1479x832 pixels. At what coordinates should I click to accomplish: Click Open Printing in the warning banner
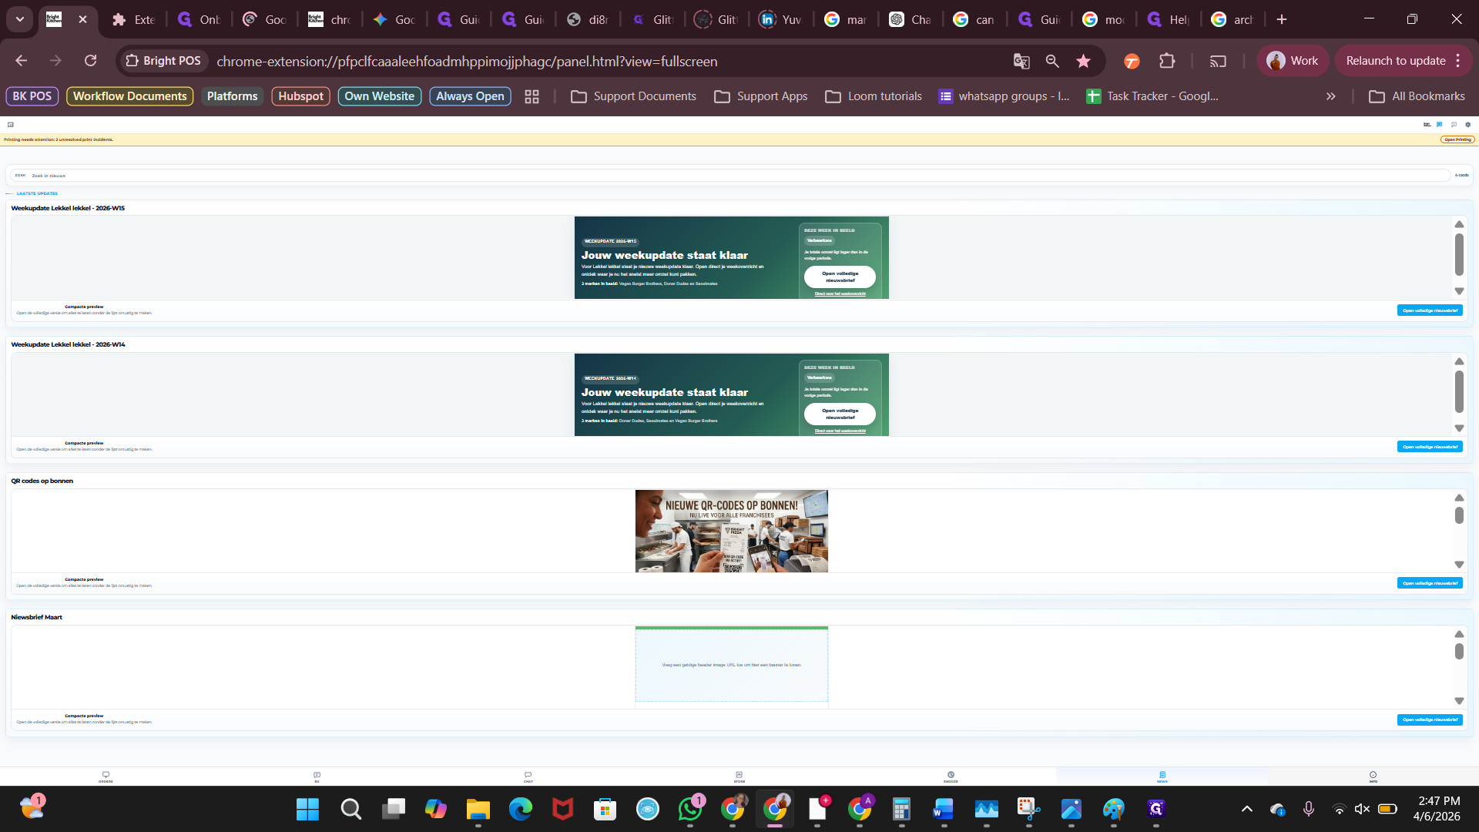coord(1457,139)
